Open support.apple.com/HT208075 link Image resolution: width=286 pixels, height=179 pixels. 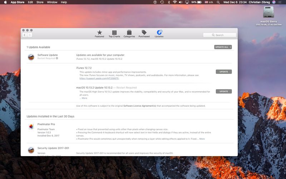[99, 78]
